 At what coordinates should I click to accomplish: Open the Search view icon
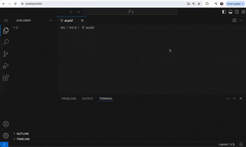pyautogui.click(x=6, y=42)
